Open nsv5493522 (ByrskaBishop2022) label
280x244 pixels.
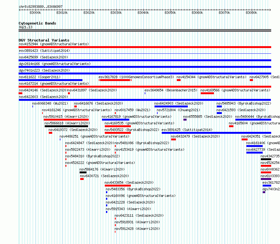132,130
